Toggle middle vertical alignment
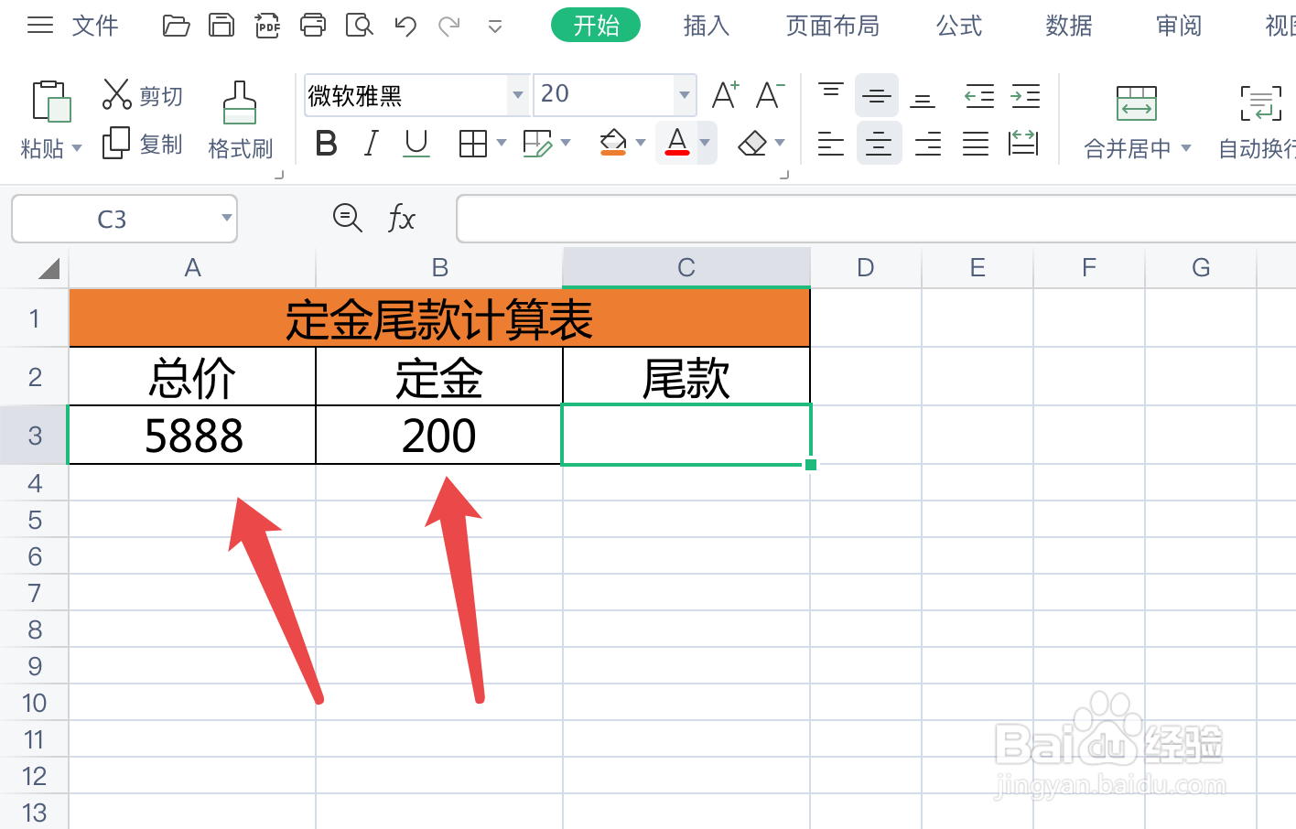Screen dimensions: 1296x829 877,95
